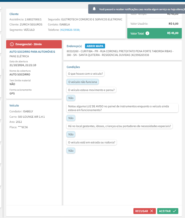Select the "O veículo não funciona" answer chip
Viewport: 185px width, 218px height.
coord(83,82)
